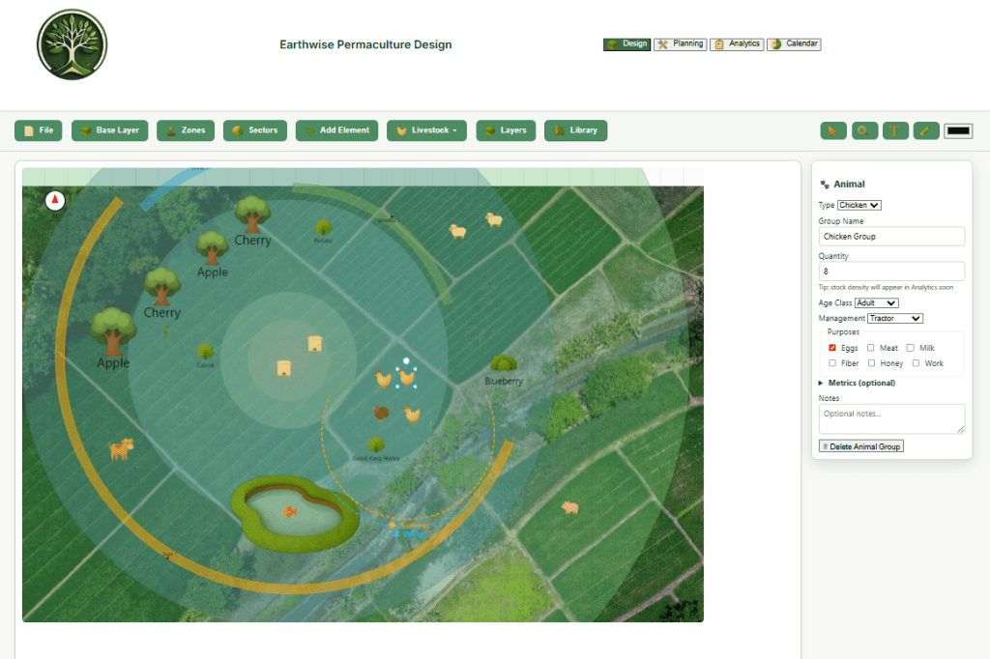Switch to the Analytics tab
Viewport: 990px width, 659px height.
[x=737, y=44]
